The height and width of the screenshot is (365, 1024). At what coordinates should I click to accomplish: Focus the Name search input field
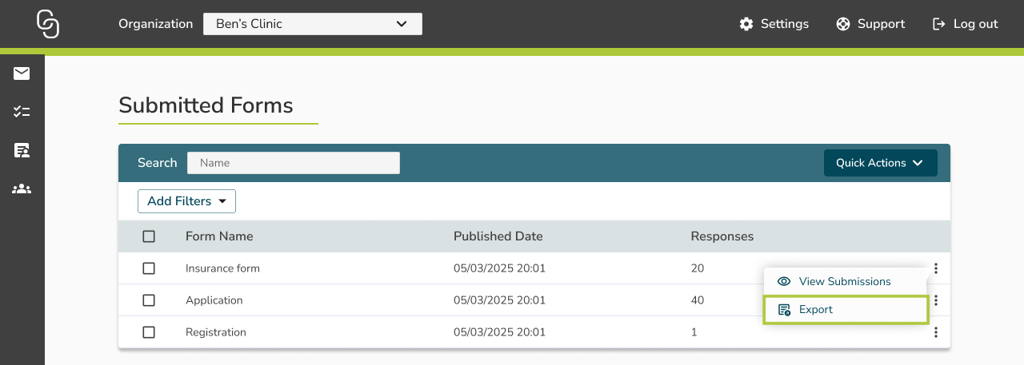293,163
